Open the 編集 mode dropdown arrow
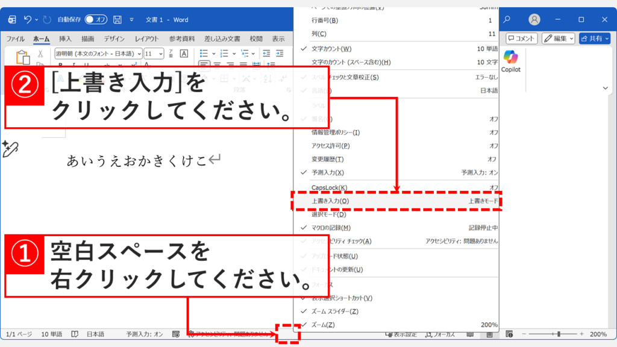Image resolution: width=617 pixels, height=347 pixels. click(571, 37)
